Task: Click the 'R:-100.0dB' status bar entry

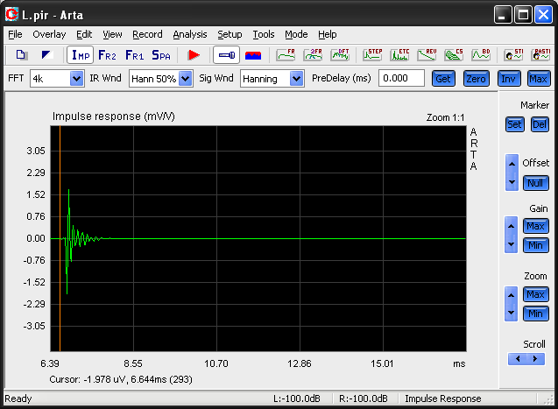Action: [363, 398]
